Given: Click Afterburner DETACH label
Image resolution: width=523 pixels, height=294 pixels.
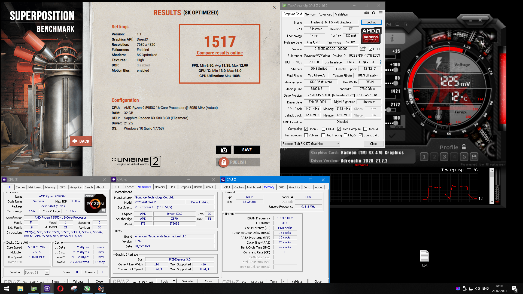Looking at the screenshot, I should pos(361,165).
